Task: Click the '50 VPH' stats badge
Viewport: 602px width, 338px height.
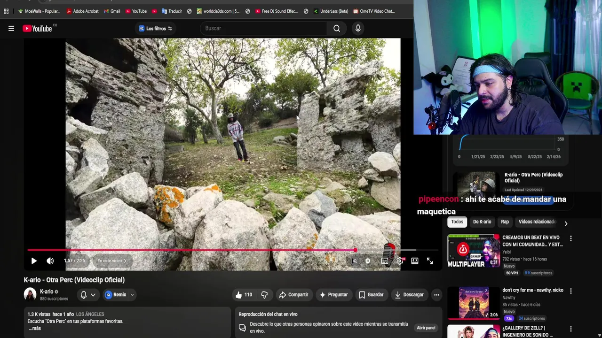Action: tap(512, 273)
